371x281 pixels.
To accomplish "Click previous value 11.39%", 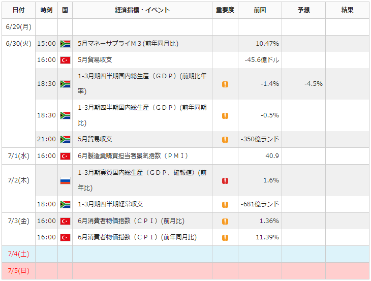I will [267, 237].
